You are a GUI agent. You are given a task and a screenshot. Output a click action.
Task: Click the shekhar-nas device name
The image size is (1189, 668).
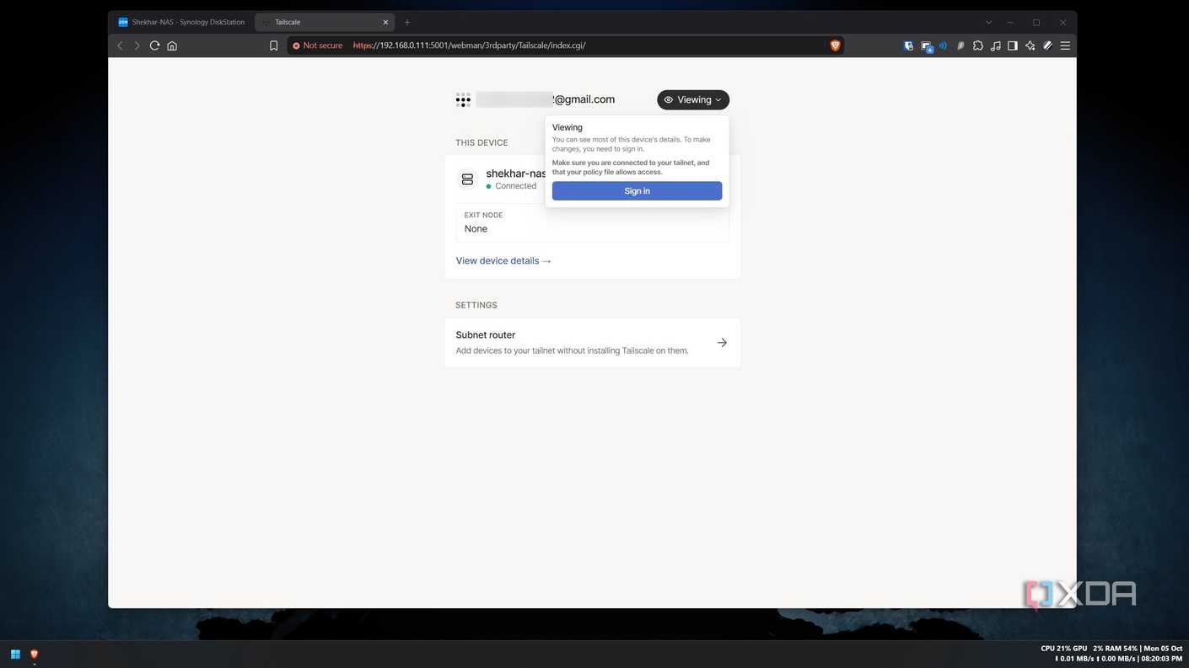point(516,174)
